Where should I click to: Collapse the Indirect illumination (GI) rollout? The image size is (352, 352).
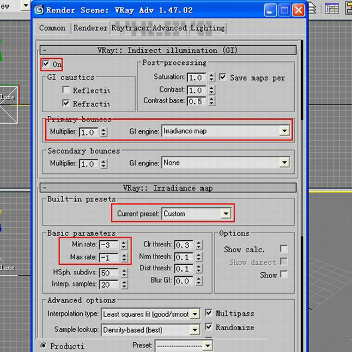[168, 50]
